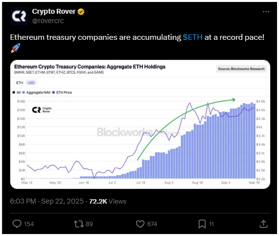Select the USD toggle option
279x236 pixels.
pos(31,83)
